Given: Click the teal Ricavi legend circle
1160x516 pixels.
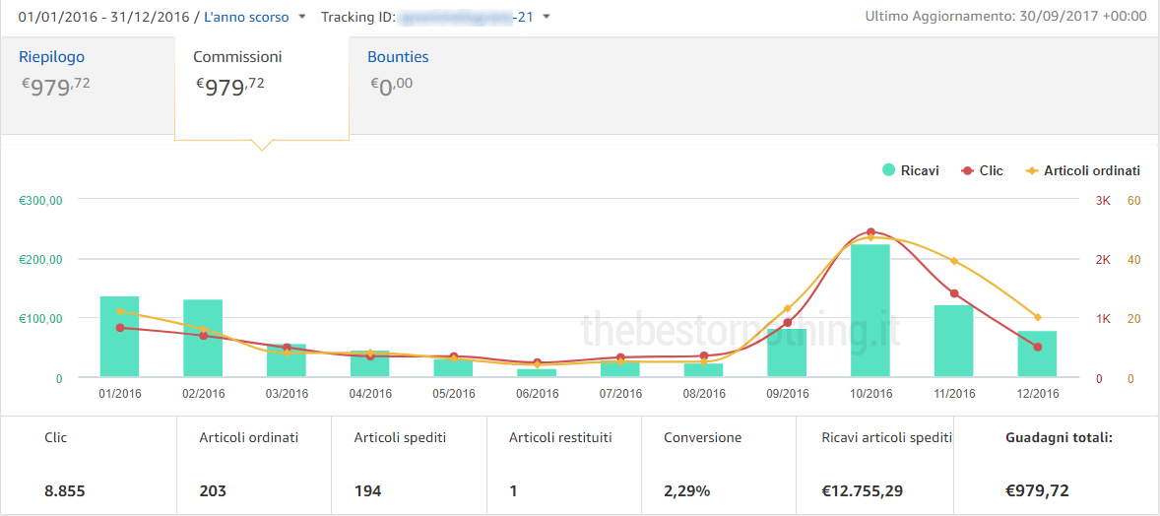Looking at the screenshot, I should point(888,170).
